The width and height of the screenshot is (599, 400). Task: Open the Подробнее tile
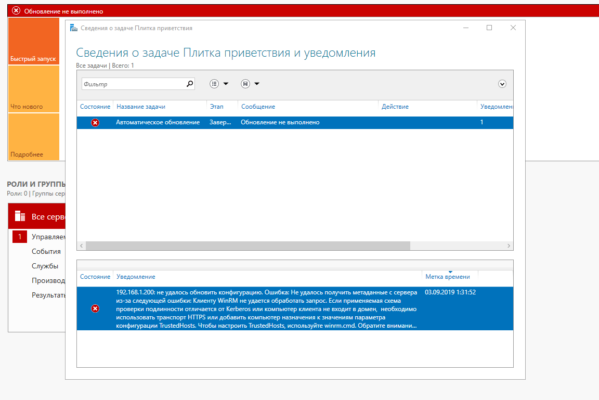pyautogui.click(x=33, y=137)
